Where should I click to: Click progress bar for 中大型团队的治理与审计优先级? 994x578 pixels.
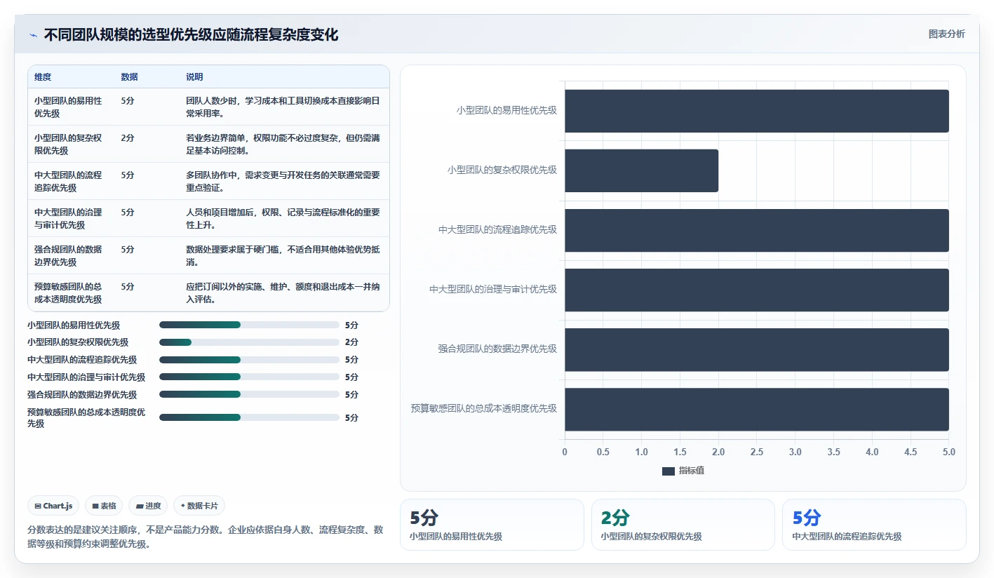click(x=249, y=377)
